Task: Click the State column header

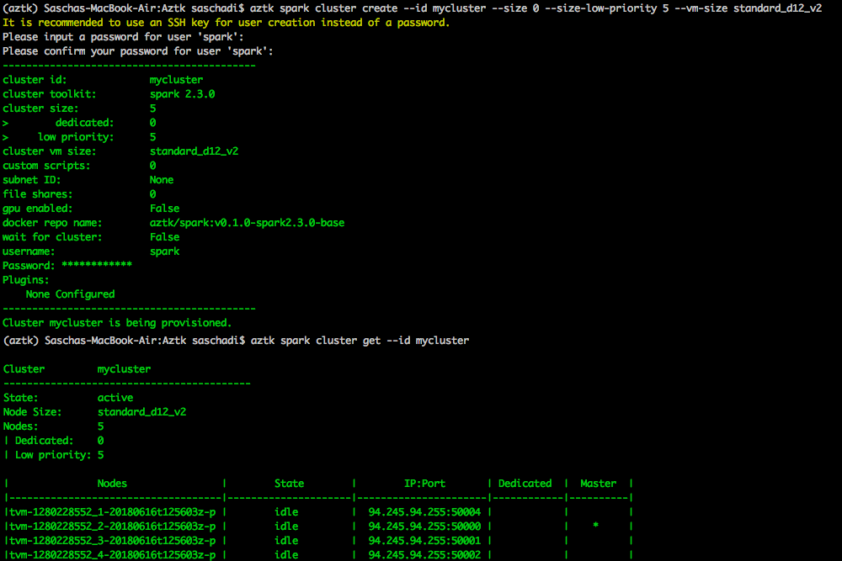Action: coord(289,483)
